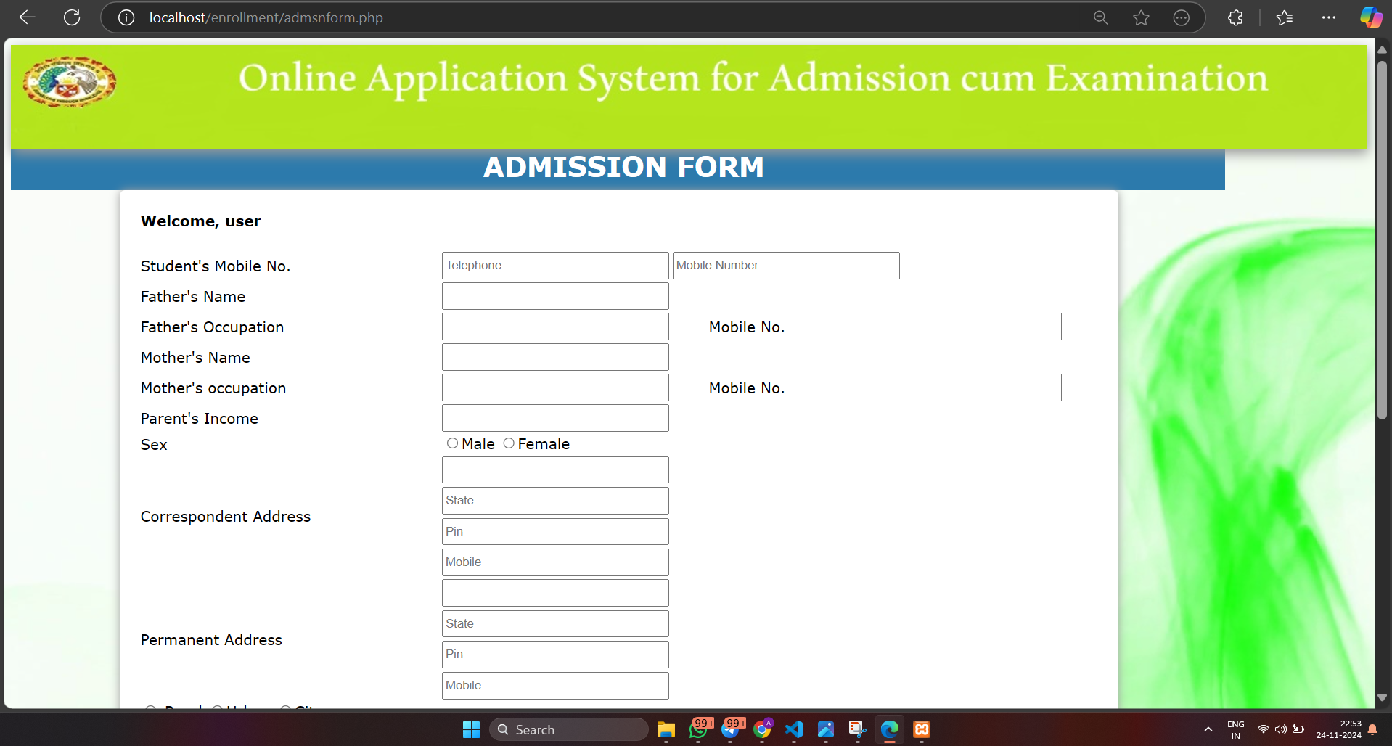Refresh the admission form page
Screen dimensions: 1392x746
(72, 17)
